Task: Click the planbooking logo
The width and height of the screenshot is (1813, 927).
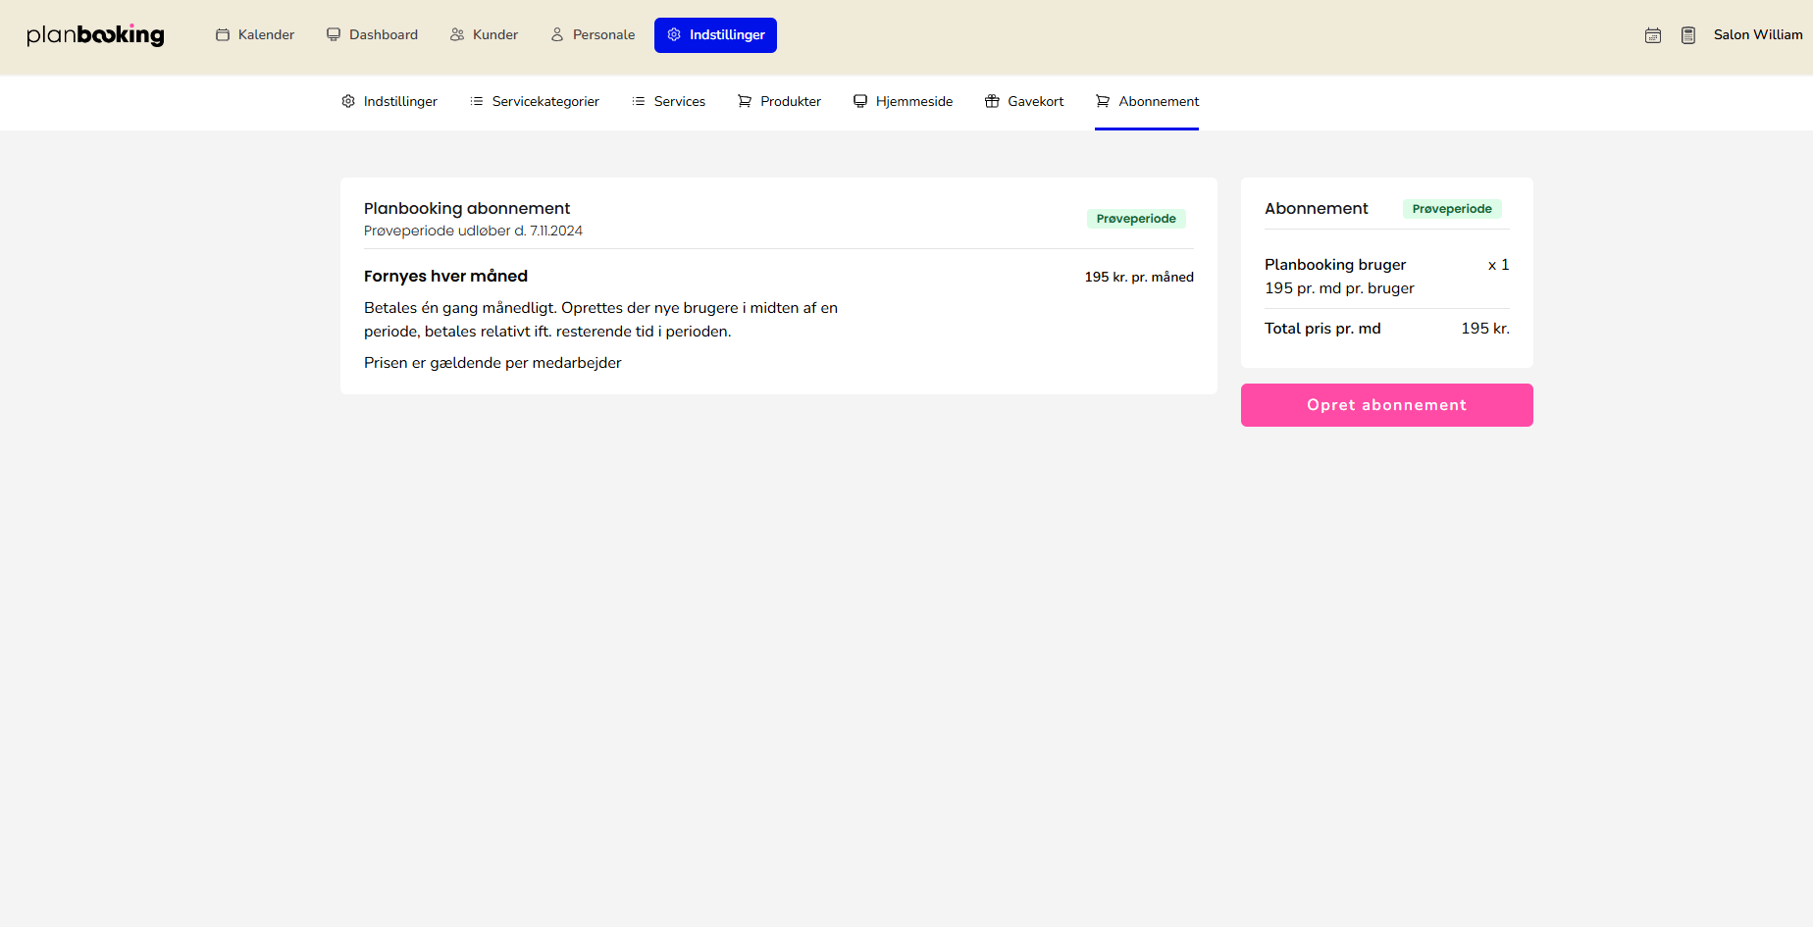Action: tap(95, 35)
